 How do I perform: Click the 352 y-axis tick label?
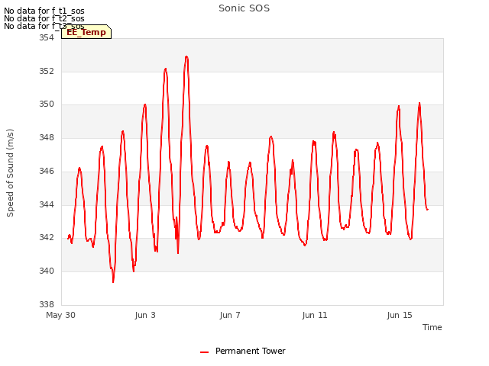coord(47,71)
